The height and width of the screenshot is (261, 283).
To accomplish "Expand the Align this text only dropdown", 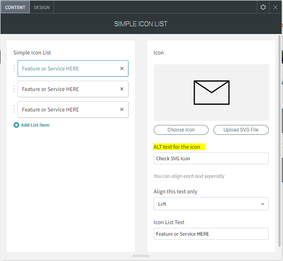I will tap(211, 204).
